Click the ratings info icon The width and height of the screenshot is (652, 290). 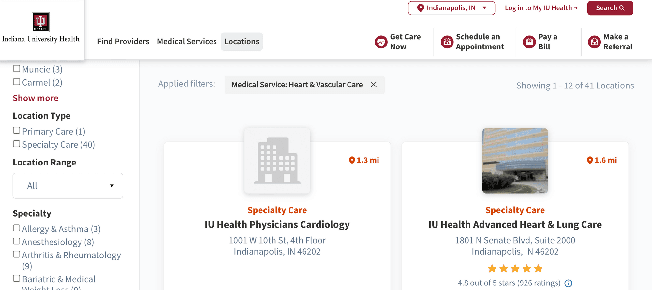[x=568, y=283]
